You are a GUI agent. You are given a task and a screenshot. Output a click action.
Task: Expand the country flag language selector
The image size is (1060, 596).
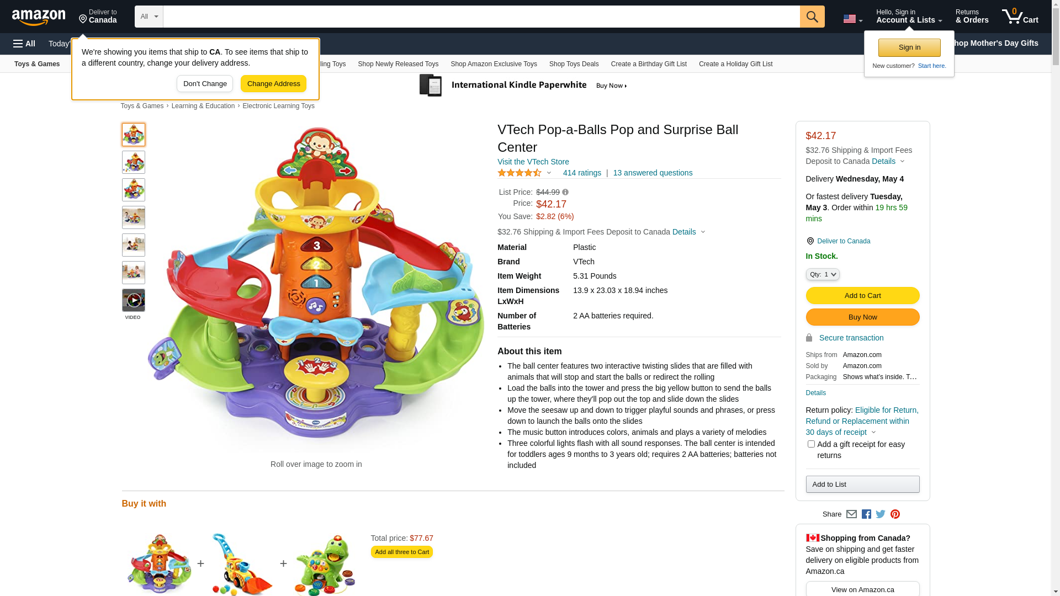(852, 19)
